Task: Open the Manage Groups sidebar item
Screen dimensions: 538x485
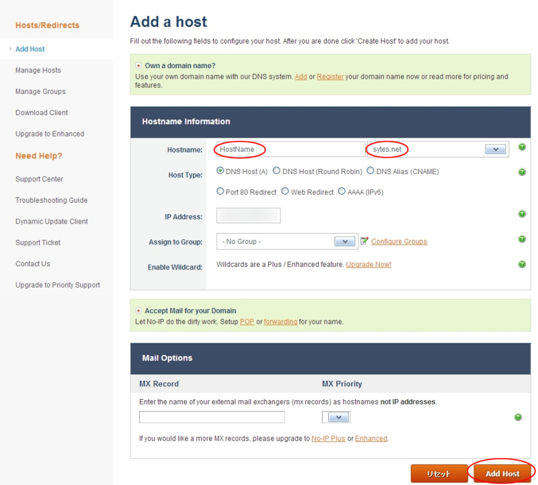Action: [x=40, y=91]
